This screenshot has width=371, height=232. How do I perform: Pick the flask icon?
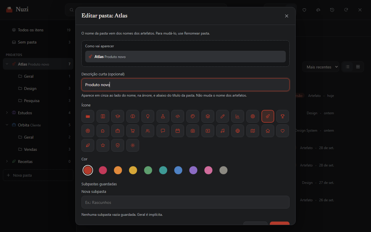[x=163, y=116]
